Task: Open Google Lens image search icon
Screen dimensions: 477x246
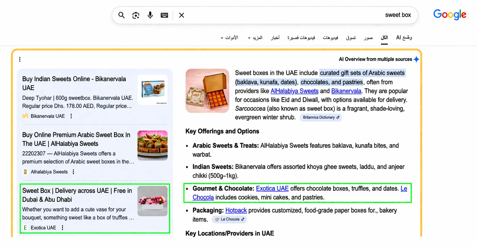Action: pos(136,15)
